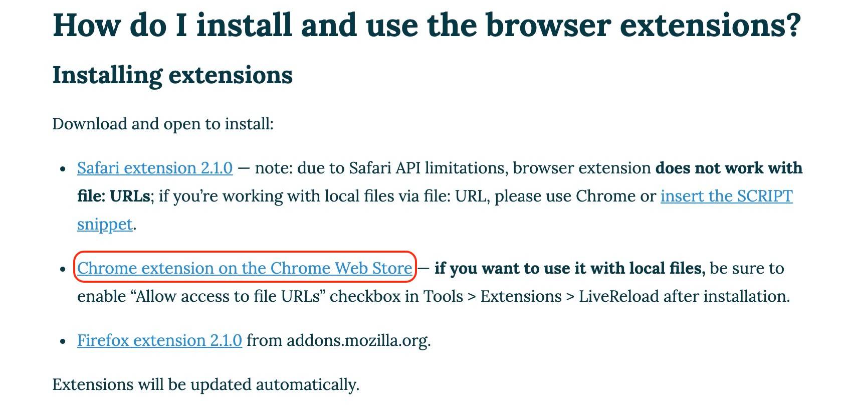Click the bullet dot before the Firefox extension
Viewport: 848px width, 405px height.
click(x=63, y=342)
